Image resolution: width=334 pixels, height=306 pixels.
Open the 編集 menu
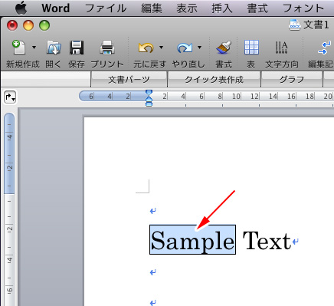pyautogui.click(x=152, y=8)
